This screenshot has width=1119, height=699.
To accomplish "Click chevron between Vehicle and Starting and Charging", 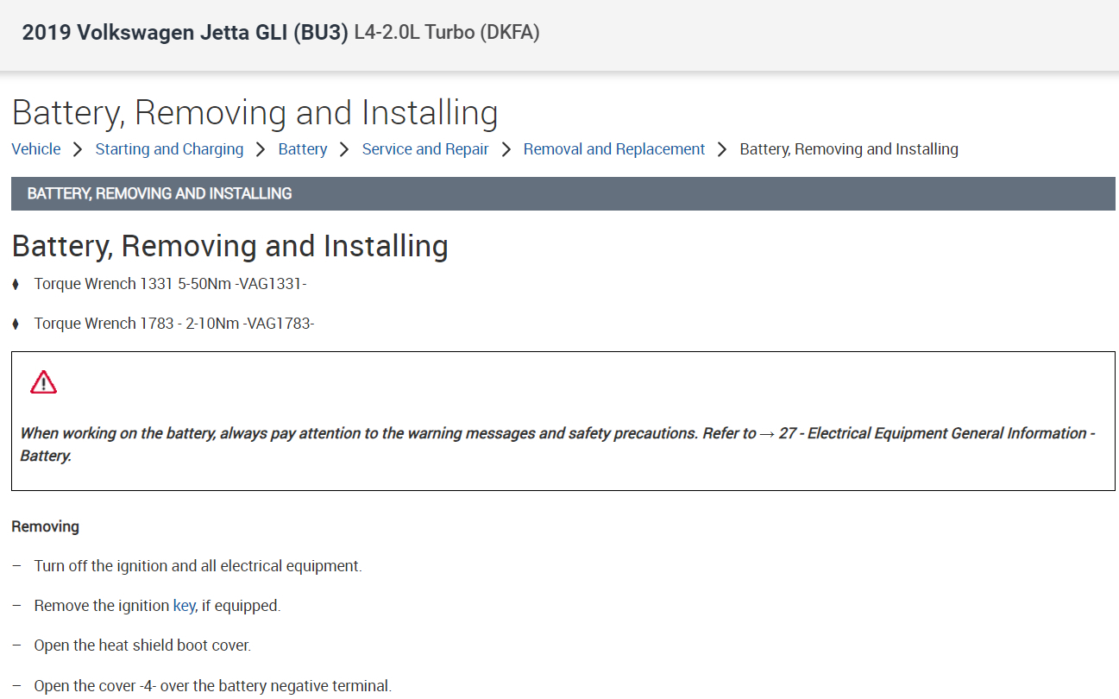I will click(x=78, y=149).
